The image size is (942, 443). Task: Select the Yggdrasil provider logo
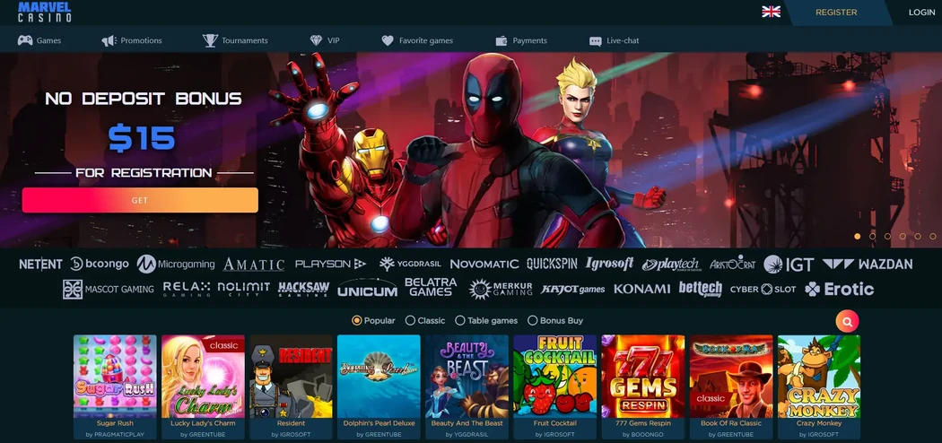[410, 265]
